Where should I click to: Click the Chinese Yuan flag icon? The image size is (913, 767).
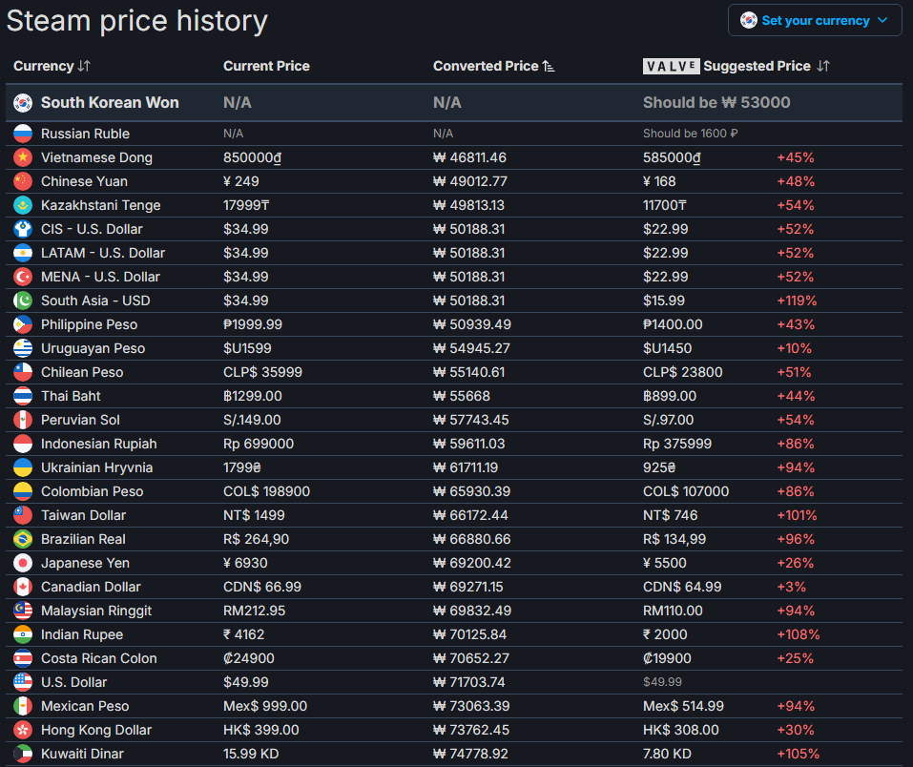[x=23, y=181]
